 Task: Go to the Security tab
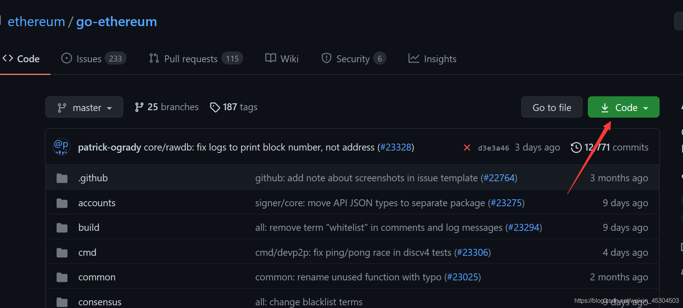[353, 59]
